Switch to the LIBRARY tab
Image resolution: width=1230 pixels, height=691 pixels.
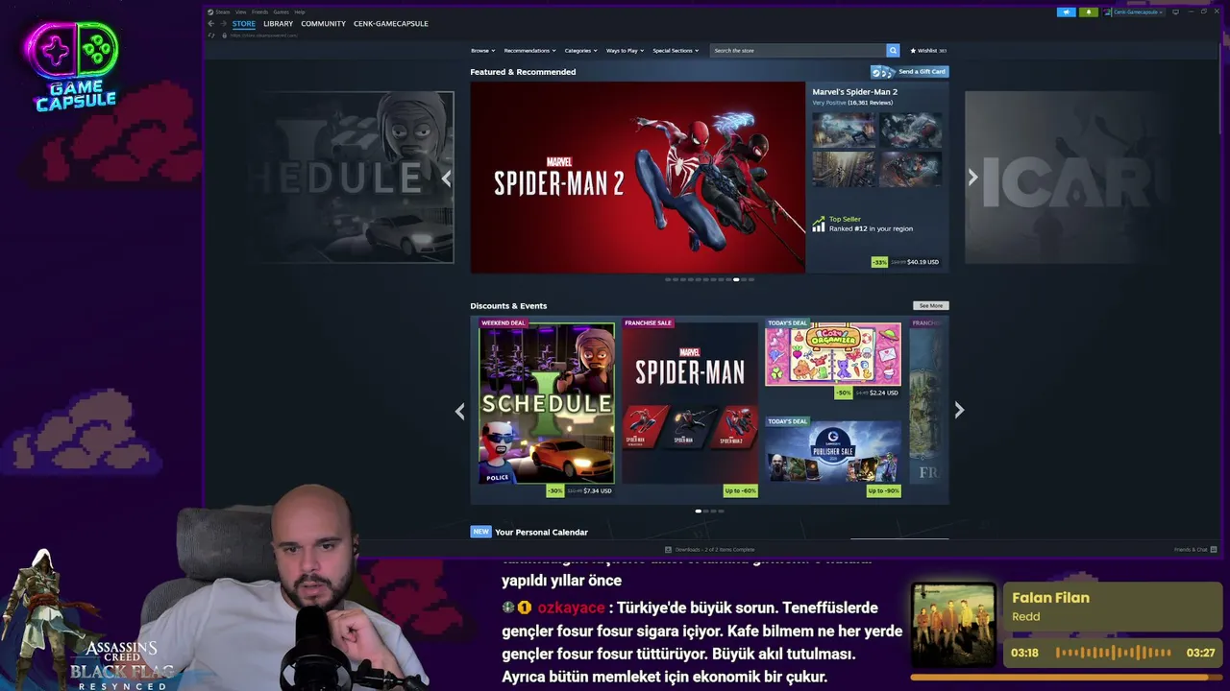click(278, 23)
